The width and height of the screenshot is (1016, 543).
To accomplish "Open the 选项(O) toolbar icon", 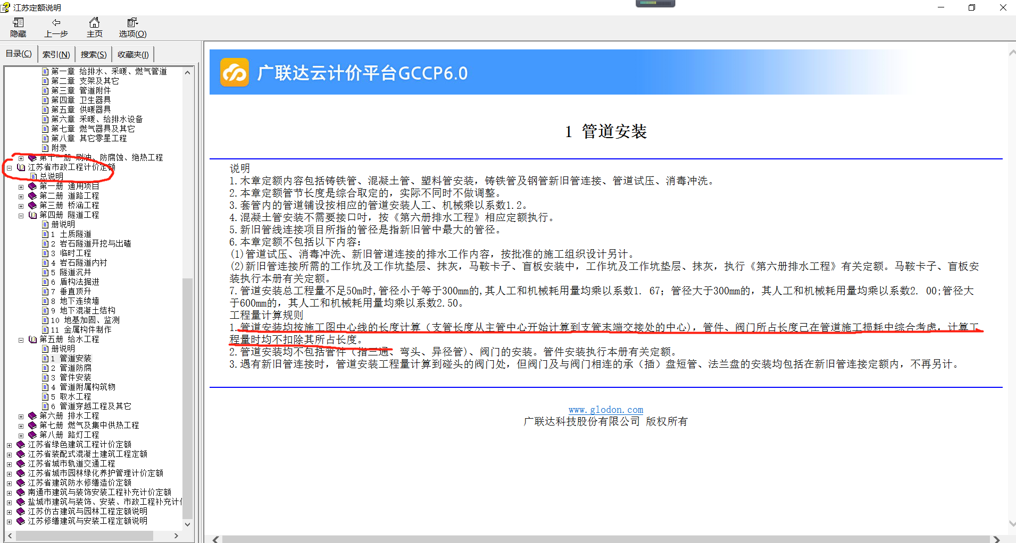I will pyautogui.click(x=132, y=23).
